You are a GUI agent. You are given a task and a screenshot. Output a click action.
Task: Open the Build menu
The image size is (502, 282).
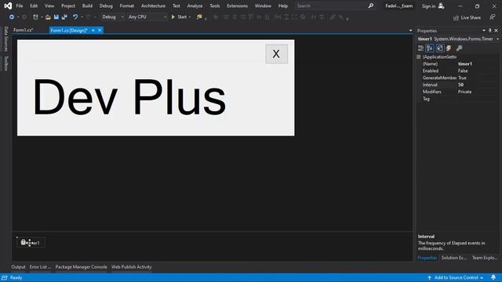click(87, 5)
